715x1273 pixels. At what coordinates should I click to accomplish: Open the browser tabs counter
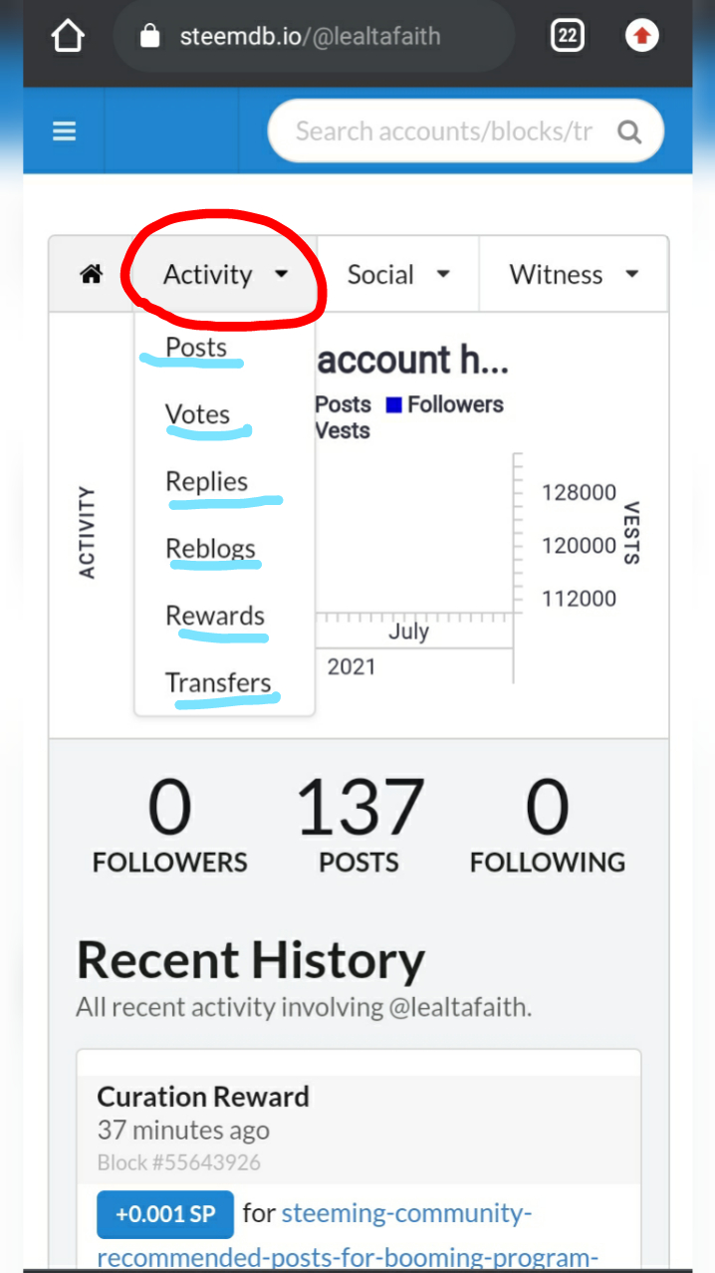[x=567, y=37]
